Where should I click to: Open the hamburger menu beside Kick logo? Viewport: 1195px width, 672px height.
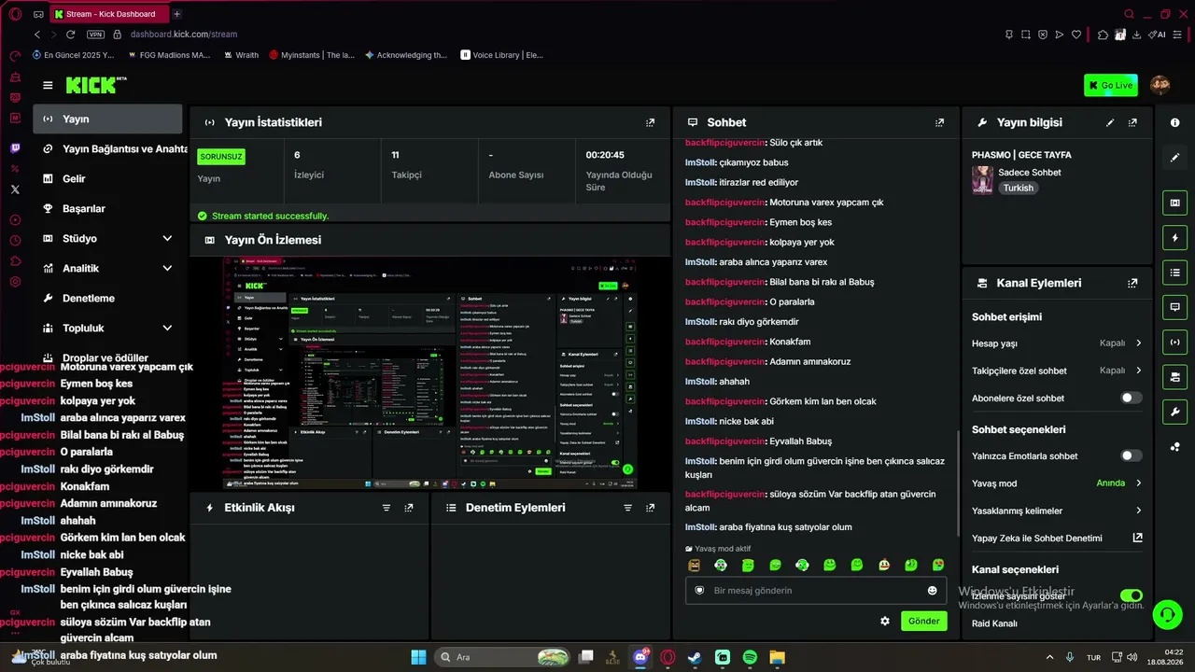tap(48, 85)
